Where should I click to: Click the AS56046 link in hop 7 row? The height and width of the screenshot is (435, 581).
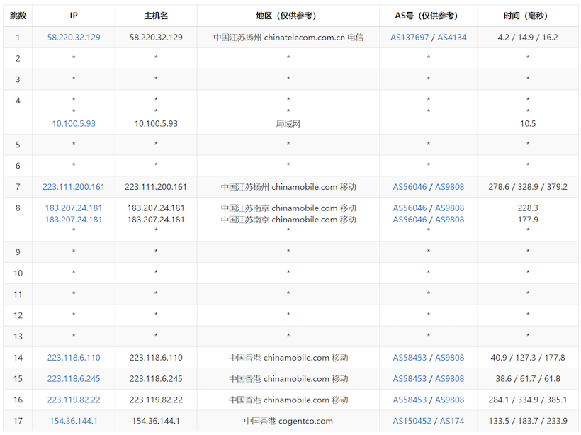click(x=410, y=187)
